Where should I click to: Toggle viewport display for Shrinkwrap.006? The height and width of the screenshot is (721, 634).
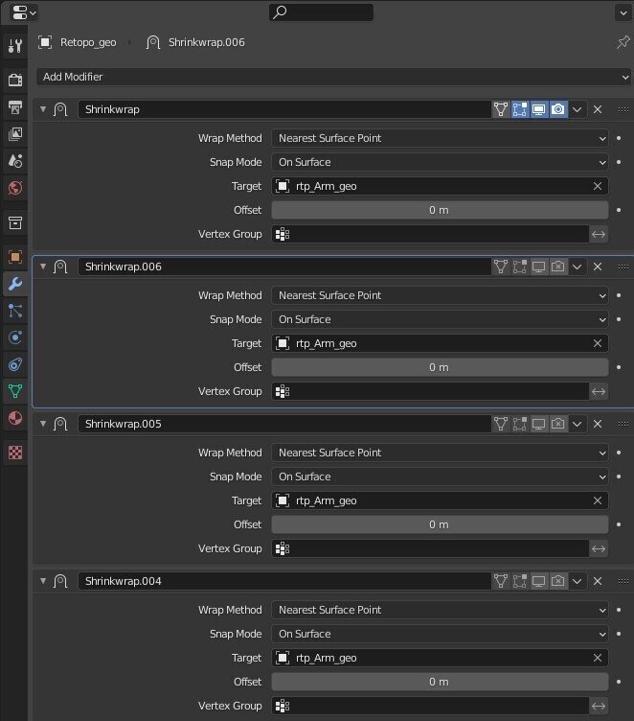(x=539, y=267)
